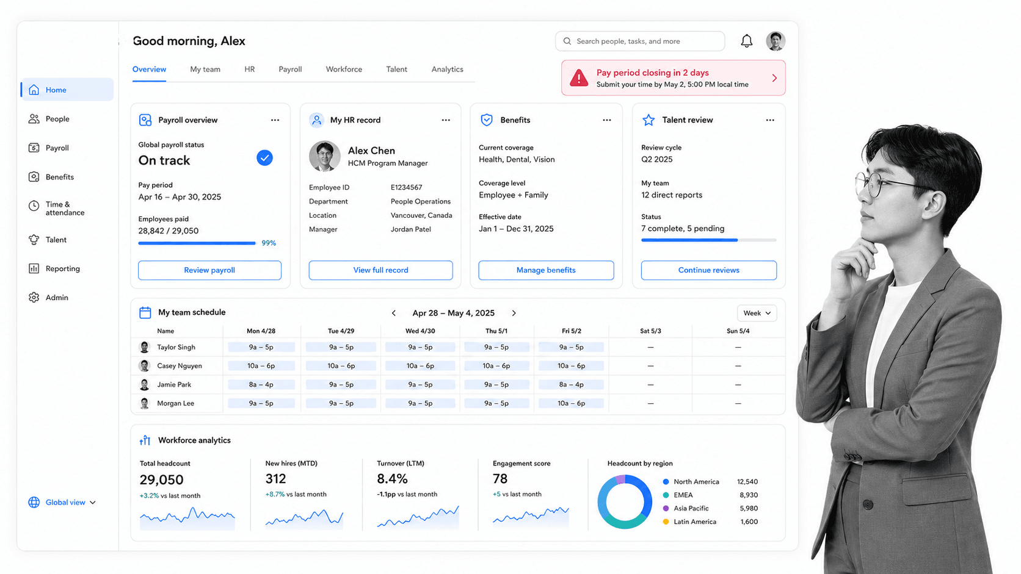Click the Payroll overview card icon
Screen dimensions: 1021x574
coord(145,120)
